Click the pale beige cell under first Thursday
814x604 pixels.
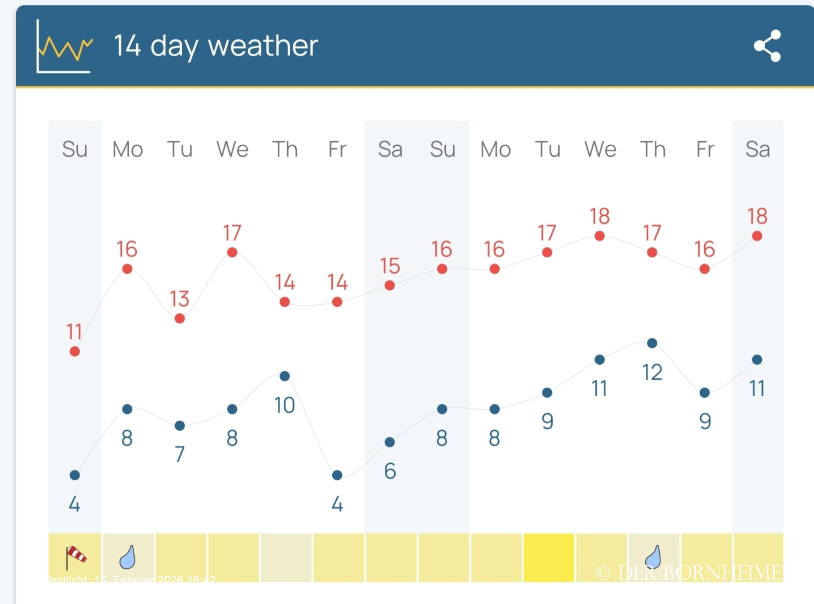coord(286,557)
